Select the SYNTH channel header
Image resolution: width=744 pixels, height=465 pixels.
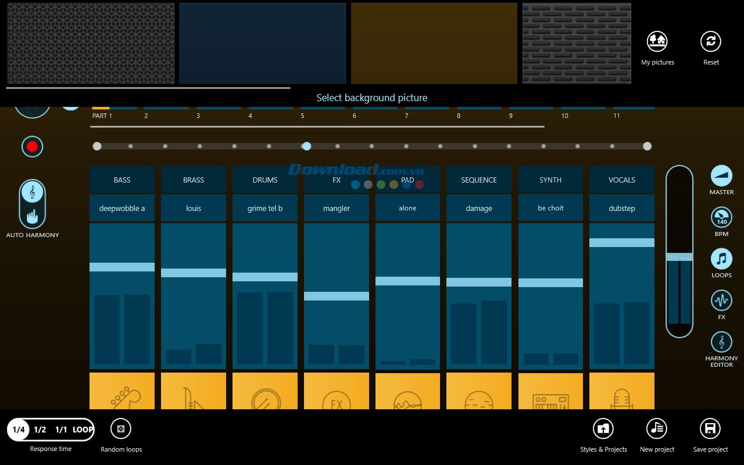pyautogui.click(x=550, y=180)
